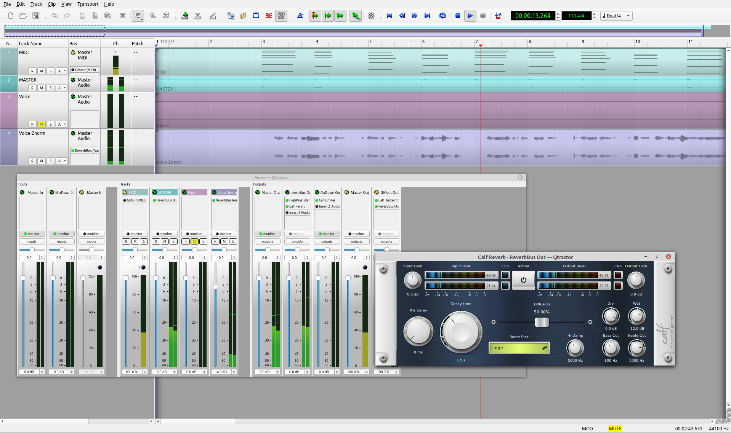
Task: Open the File menu
Action: (7, 4)
